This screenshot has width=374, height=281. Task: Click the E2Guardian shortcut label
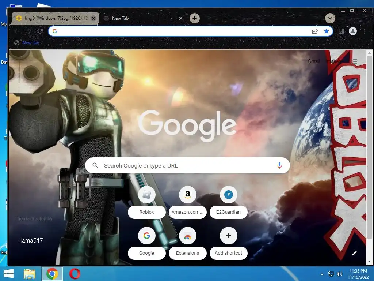click(229, 212)
